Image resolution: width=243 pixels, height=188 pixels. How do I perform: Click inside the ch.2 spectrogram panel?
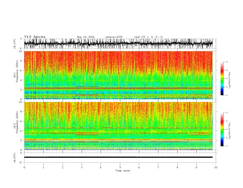click(x=118, y=126)
